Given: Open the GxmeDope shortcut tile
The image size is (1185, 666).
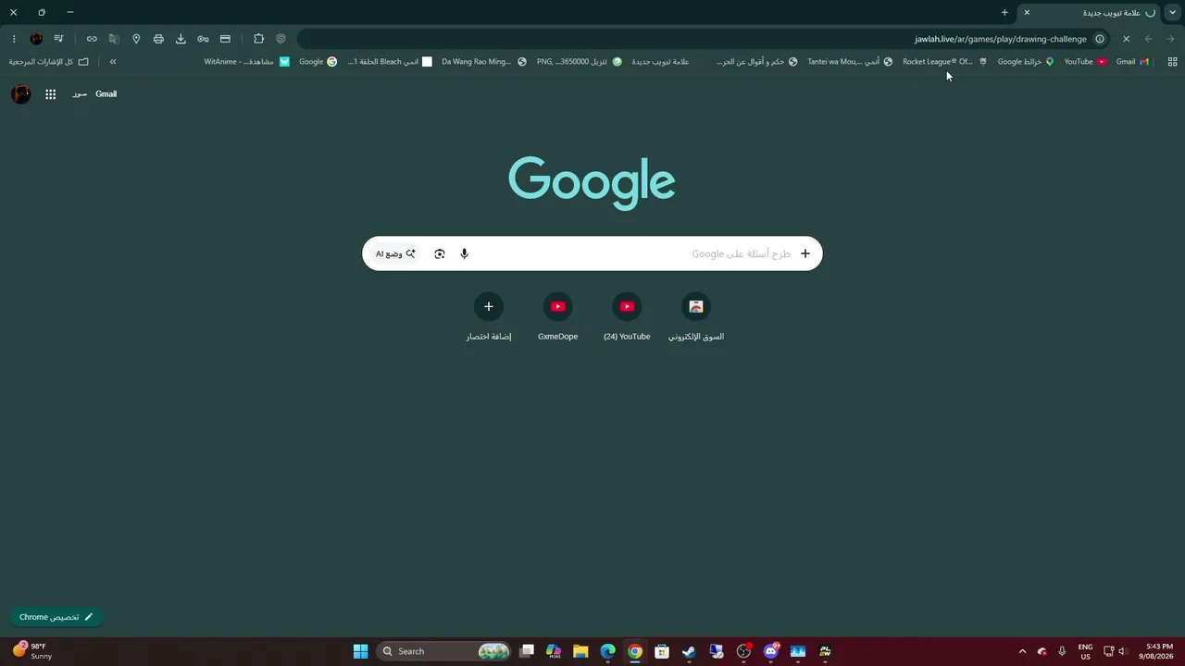Looking at the screenshot, I should point(557,316).
